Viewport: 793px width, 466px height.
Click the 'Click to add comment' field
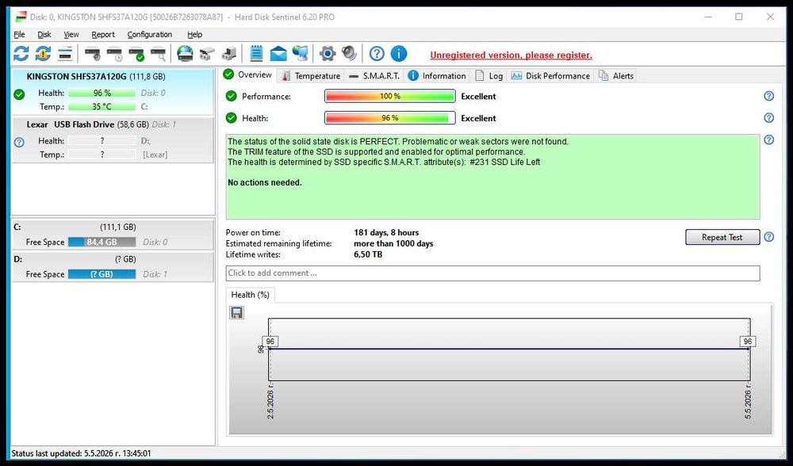492,273
